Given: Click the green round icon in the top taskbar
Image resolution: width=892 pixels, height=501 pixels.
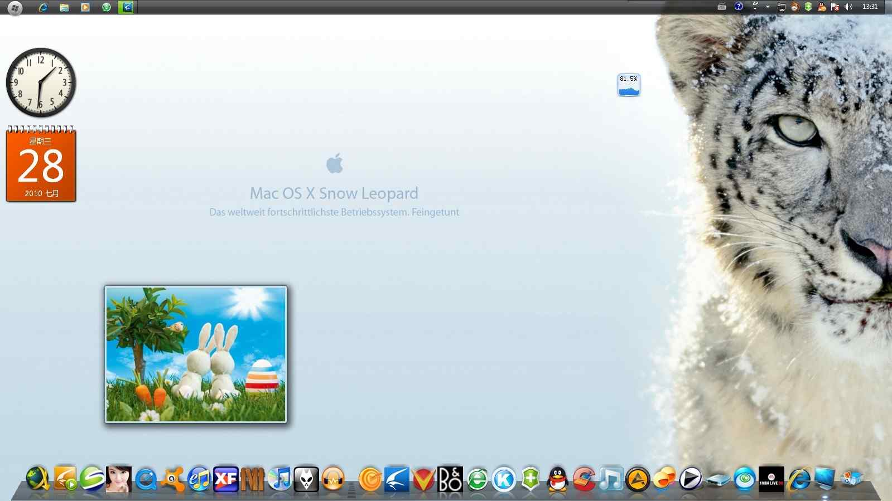Looking at the screenshot, I should [107, 7].
